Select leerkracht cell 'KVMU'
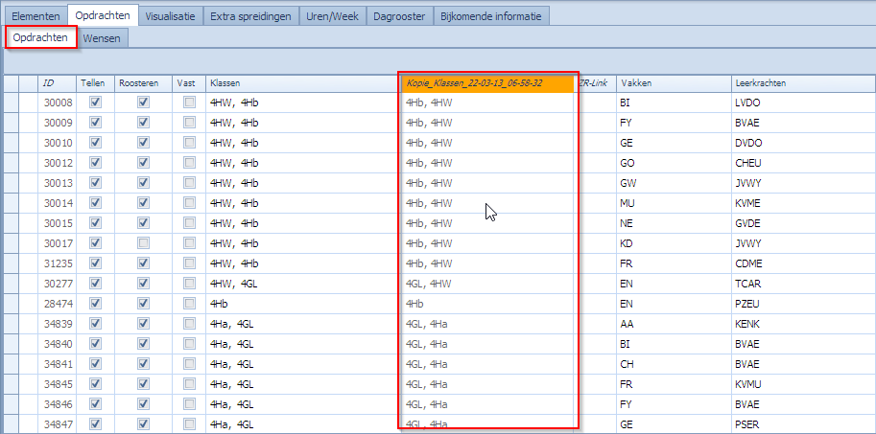The height and width of the screenshot is (434, 876). [x=803, y=384]
